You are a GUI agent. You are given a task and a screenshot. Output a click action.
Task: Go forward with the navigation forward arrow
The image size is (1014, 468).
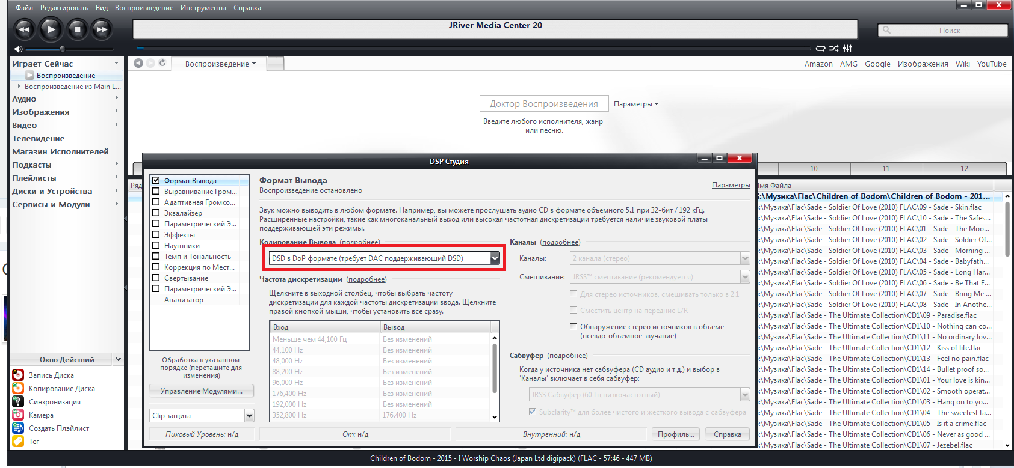coord(150,63)
